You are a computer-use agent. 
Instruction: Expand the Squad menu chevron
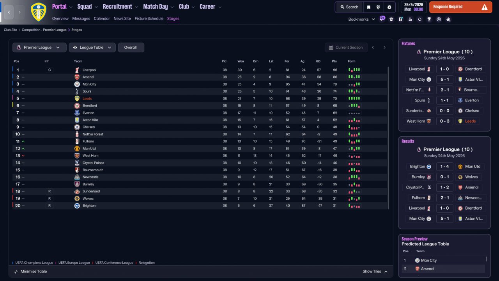96,7
